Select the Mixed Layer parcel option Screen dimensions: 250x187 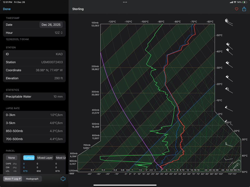[45, 158]
